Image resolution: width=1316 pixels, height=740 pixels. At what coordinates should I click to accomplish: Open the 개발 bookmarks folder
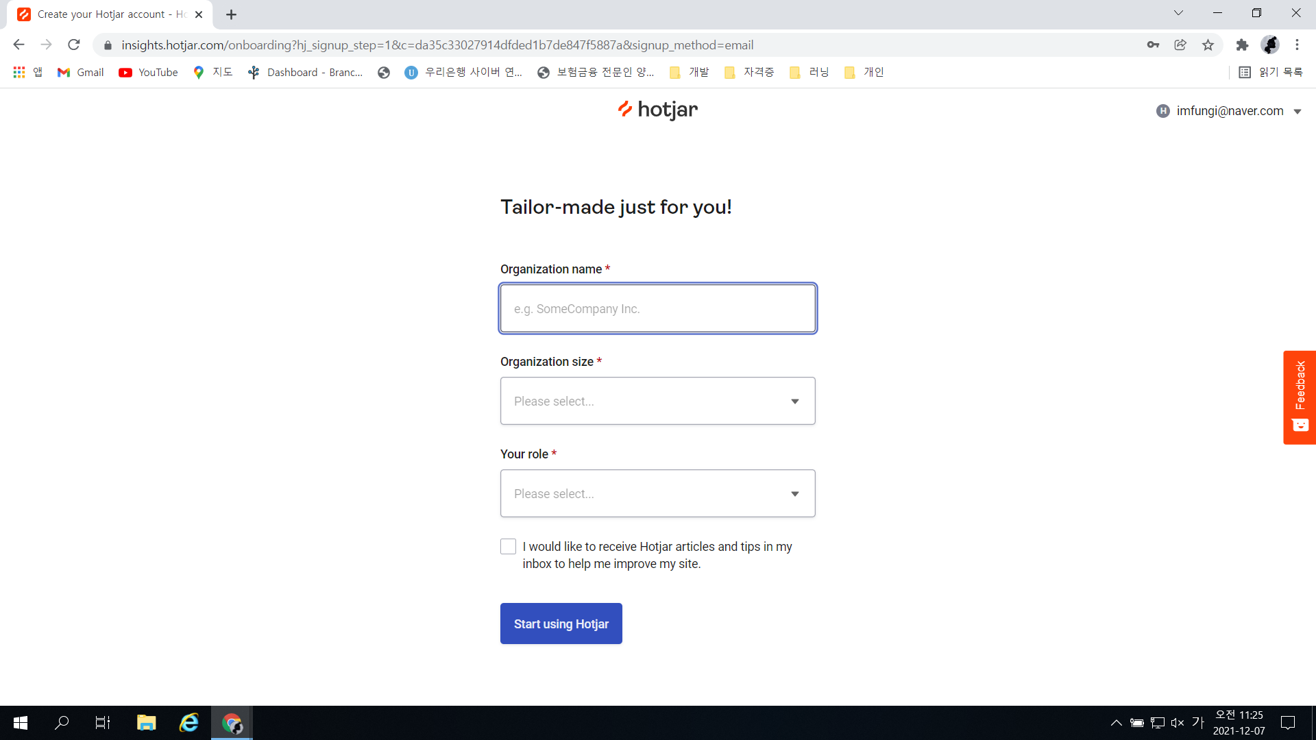[x=690, y=73]
